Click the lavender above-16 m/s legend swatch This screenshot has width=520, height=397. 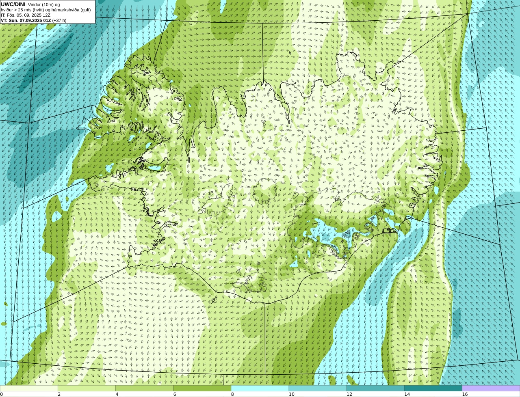click(491, 388)
